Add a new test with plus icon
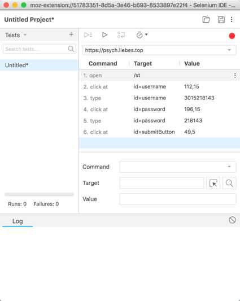Viewport: 240px width, 301px height. [x=71, y=34]
